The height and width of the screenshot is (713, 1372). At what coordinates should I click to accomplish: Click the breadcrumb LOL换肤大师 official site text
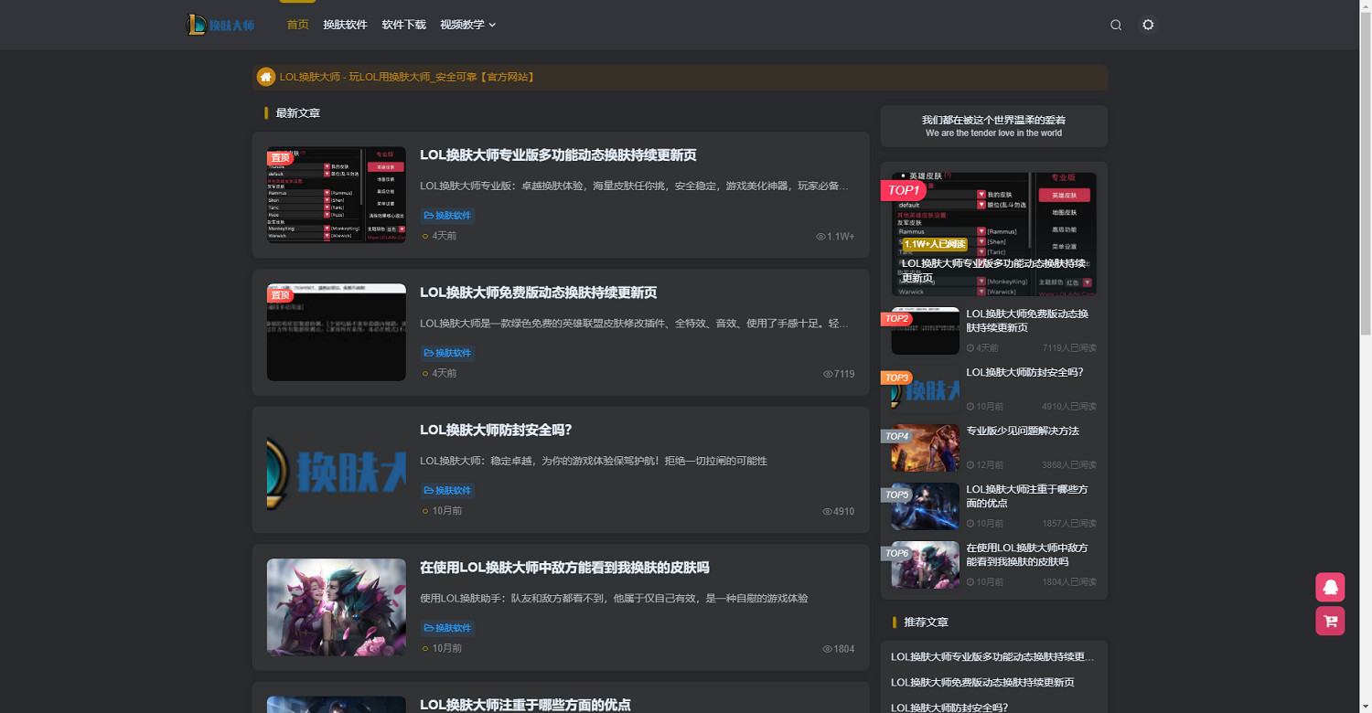click(407, 77)
